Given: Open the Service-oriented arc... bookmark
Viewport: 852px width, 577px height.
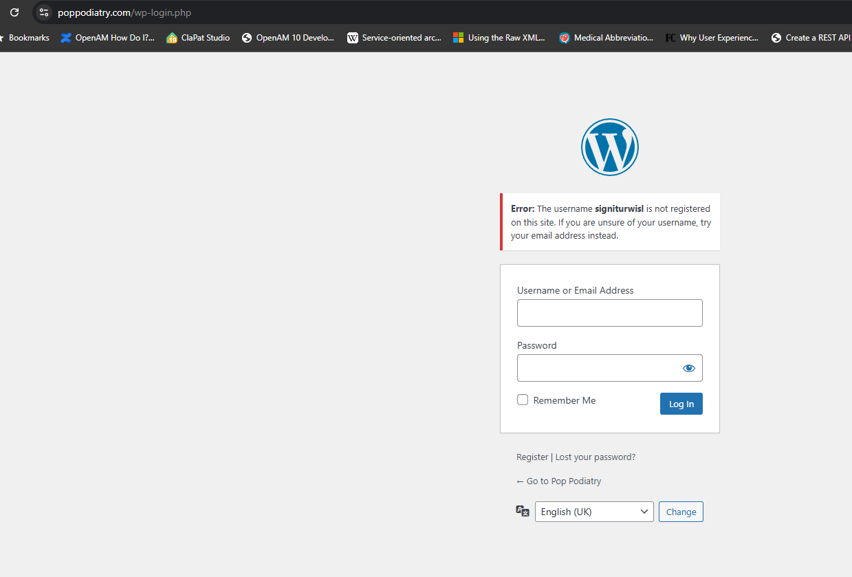Looking at the screenshot, I should [x=394, y=38].
